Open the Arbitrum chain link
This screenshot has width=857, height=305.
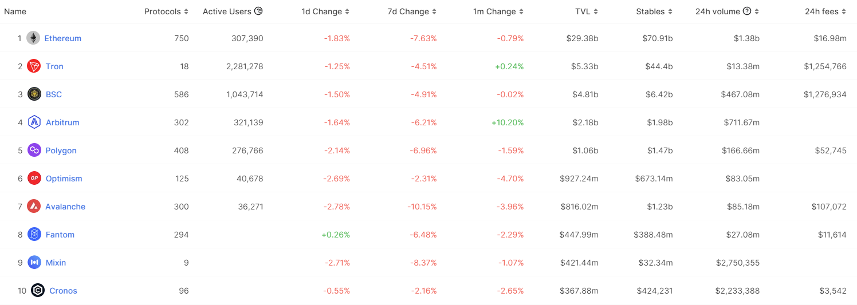(62, 122)
